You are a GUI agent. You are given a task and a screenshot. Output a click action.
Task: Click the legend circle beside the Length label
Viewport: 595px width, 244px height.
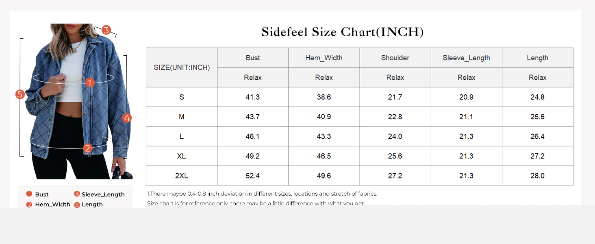coord(77,205)
